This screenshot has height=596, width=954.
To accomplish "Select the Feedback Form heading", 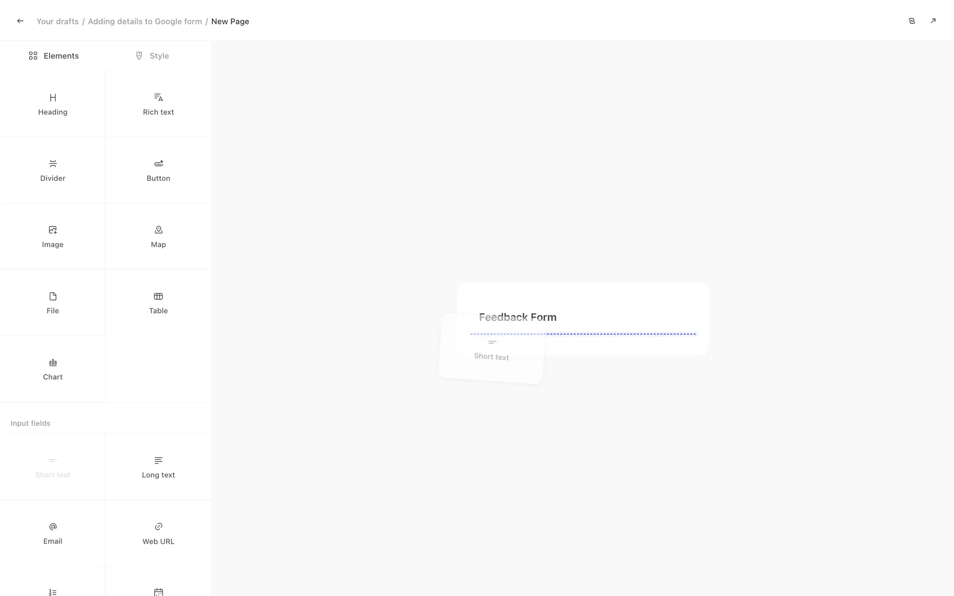I will click(x=517, y=317).
